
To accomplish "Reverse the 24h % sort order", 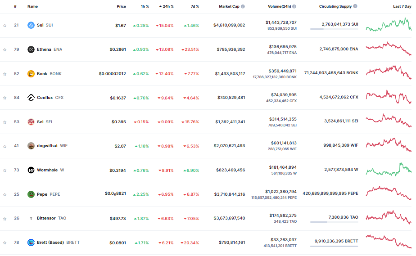I will pos(166,6).
